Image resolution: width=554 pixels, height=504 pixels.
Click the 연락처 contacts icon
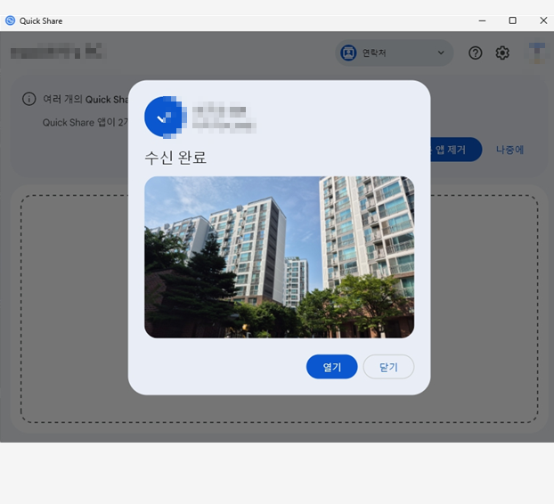click(348, 53)
